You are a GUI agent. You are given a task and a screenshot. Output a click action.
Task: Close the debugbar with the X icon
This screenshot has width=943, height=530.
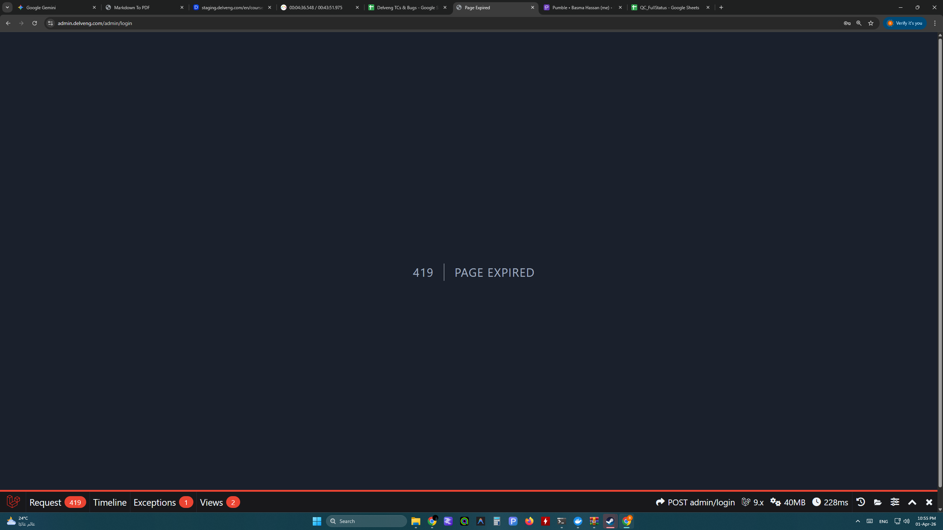coord(929,502)
